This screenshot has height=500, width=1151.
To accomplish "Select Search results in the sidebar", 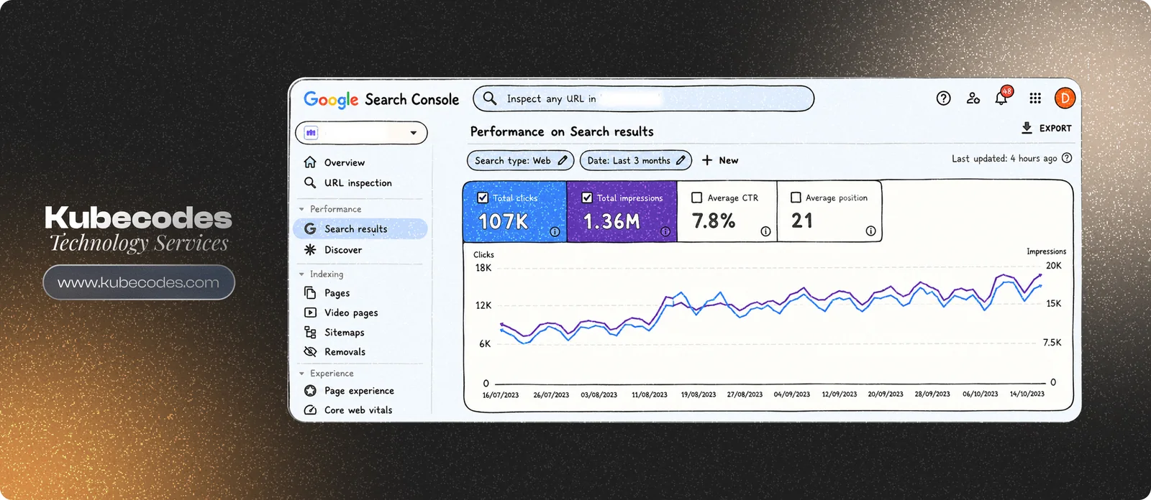I will tap(360, 228).
